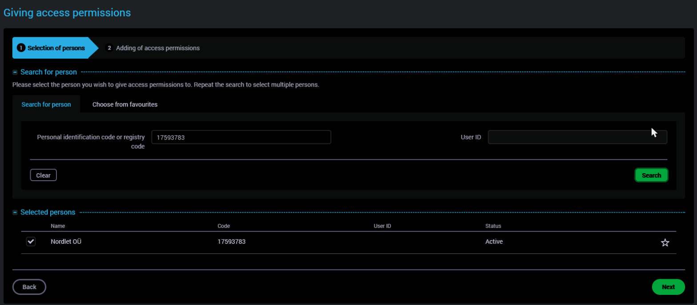Click the Code column header
The width and height of the screenshot is (697, 305).
coord(224,226)
